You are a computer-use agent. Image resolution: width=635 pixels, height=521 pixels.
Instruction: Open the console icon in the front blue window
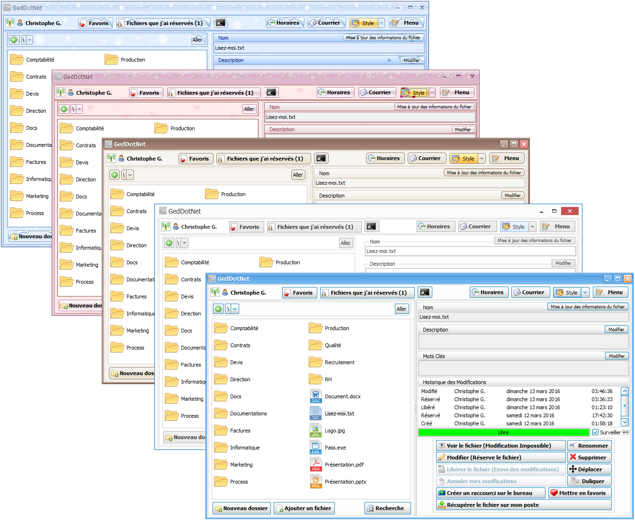425,293
